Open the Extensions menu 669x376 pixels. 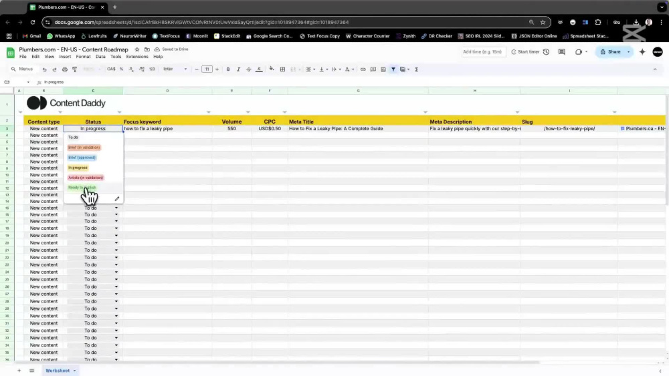pyautogui.click(x=137, y=57)
